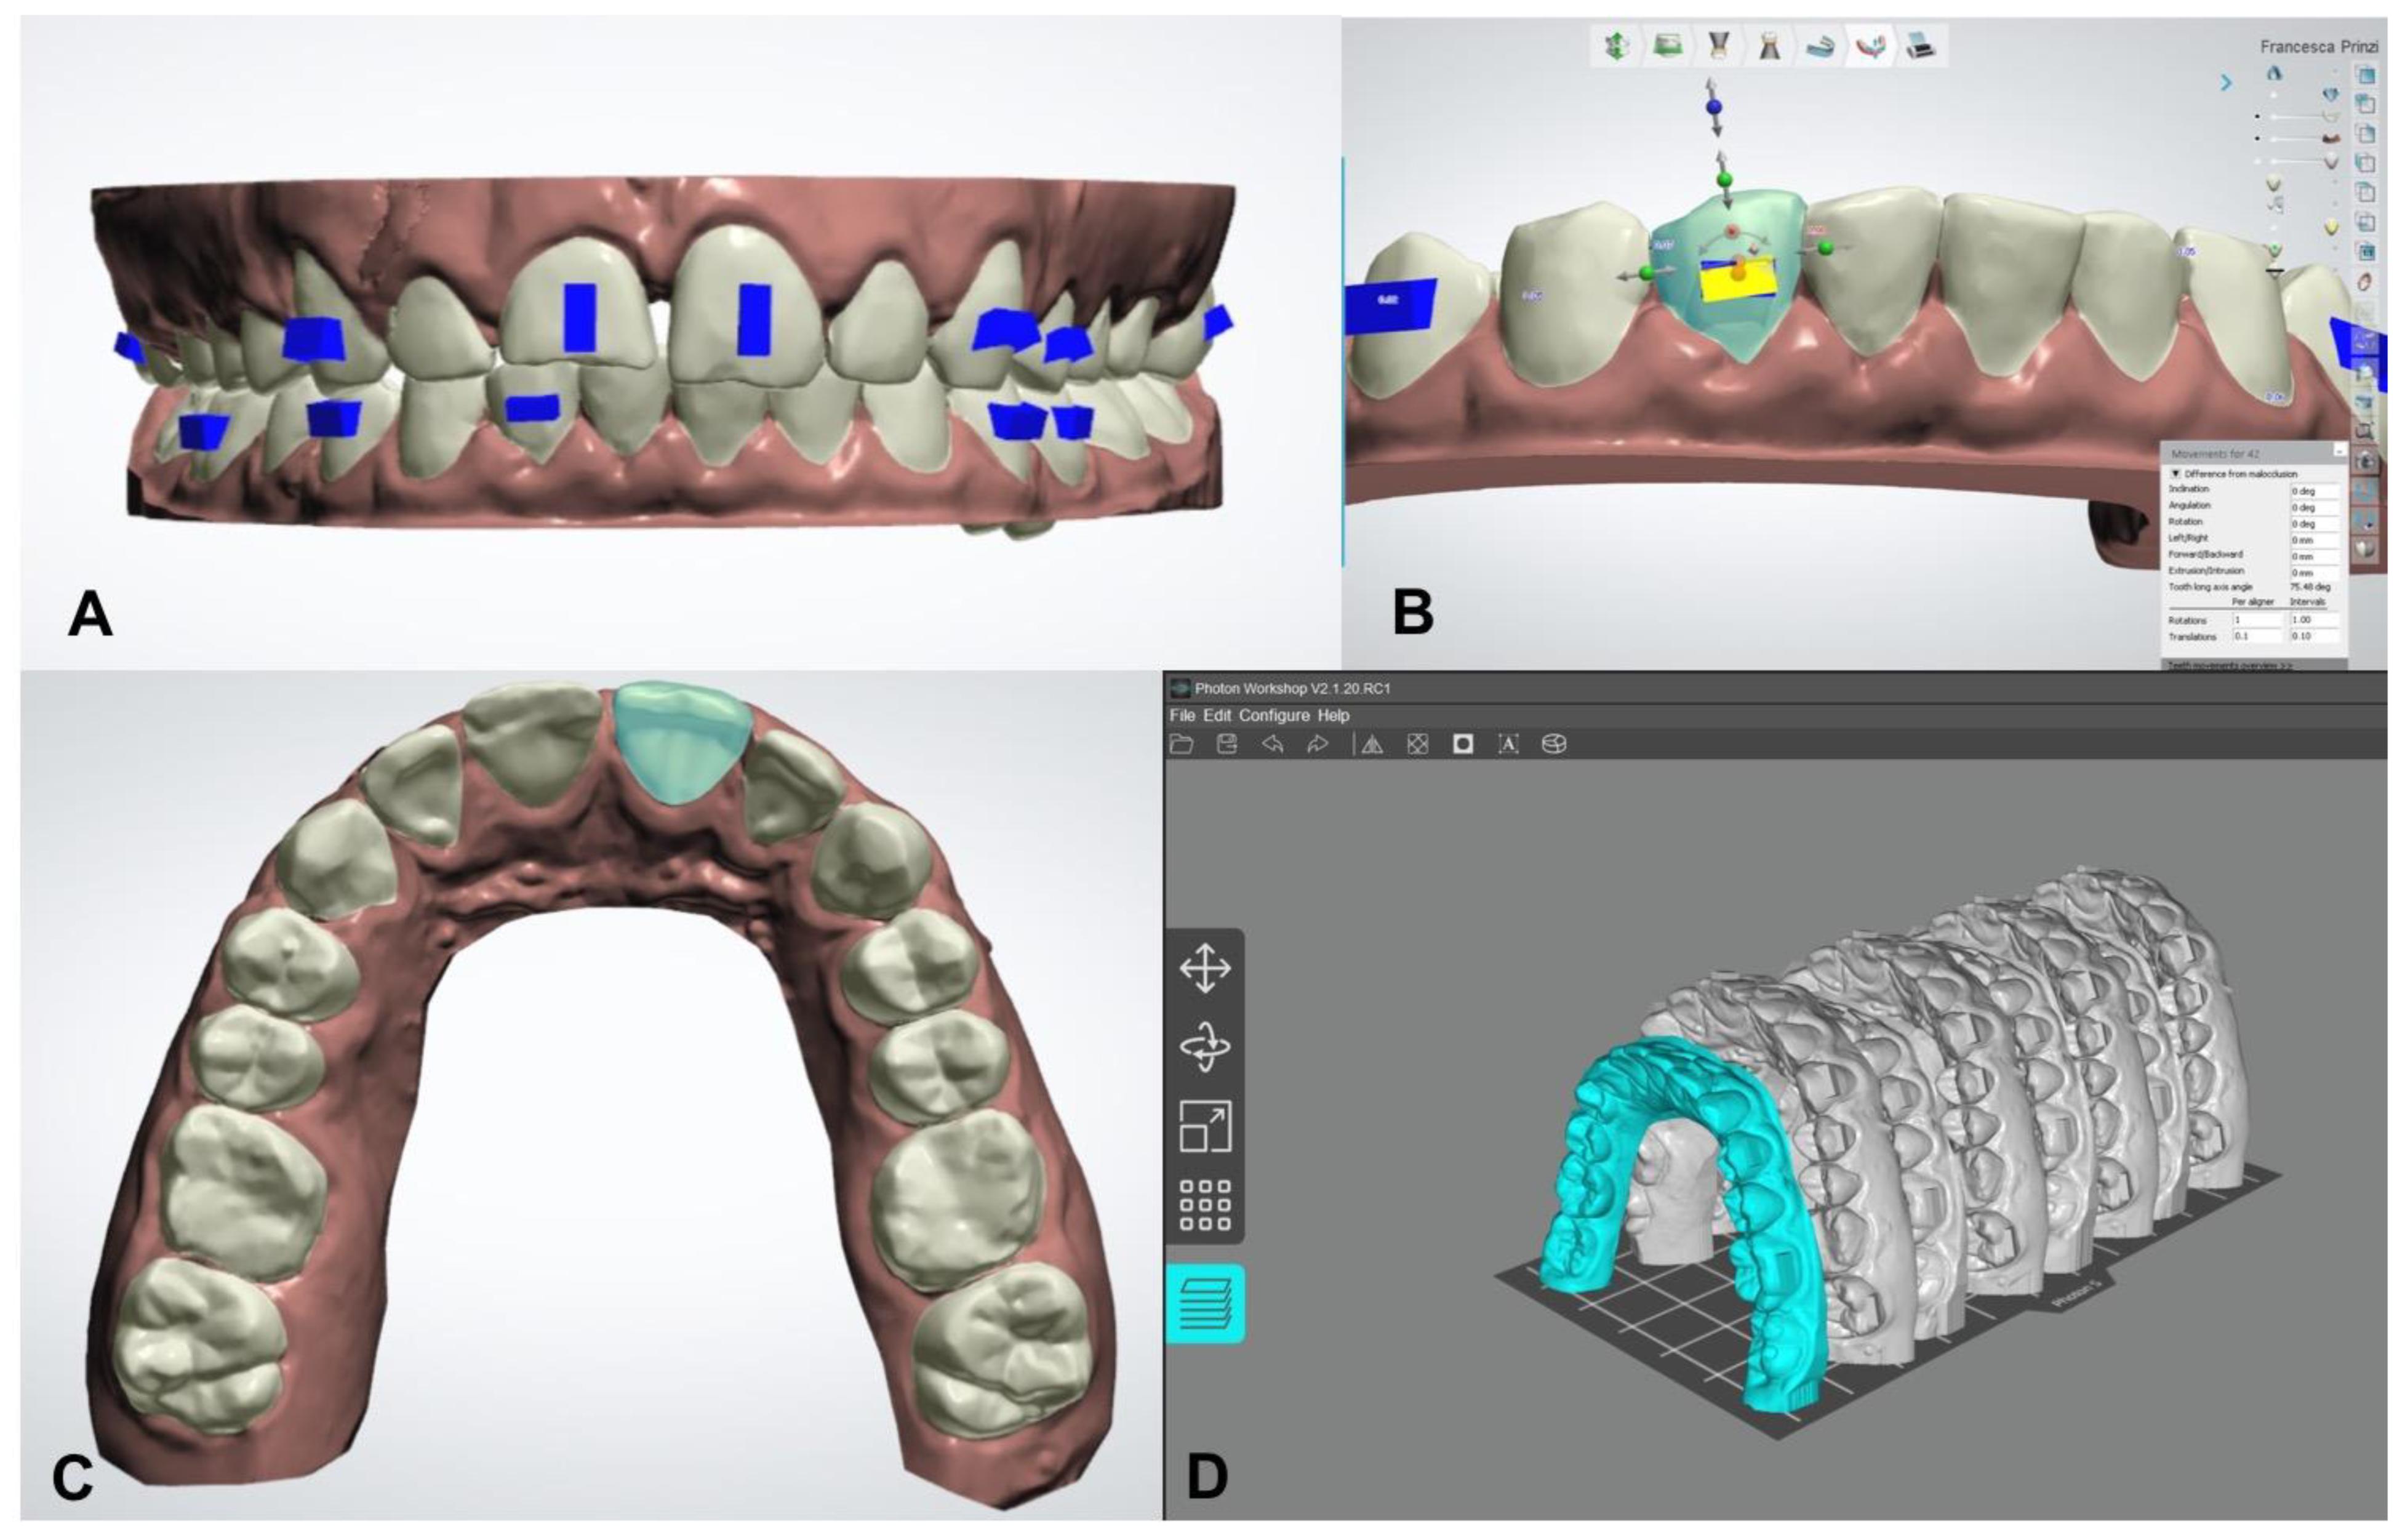Choose the Scale tool icon

click(x=1204, y=1126)
